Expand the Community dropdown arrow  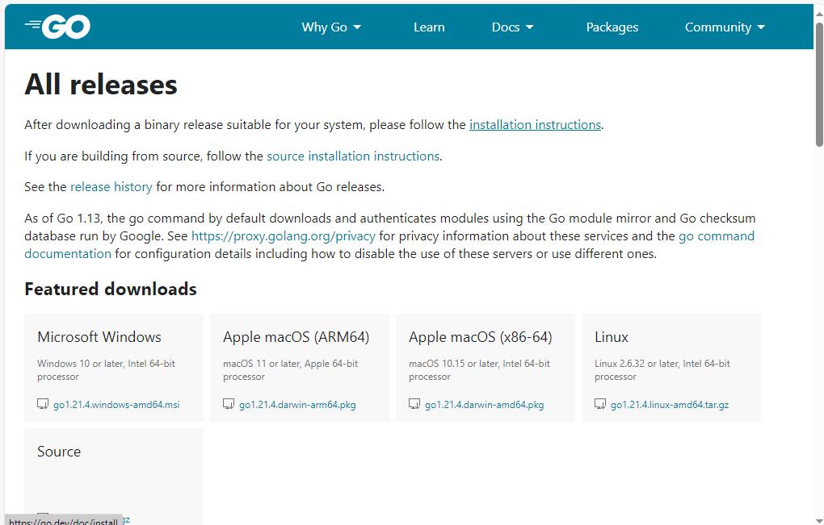coord(761,27)
